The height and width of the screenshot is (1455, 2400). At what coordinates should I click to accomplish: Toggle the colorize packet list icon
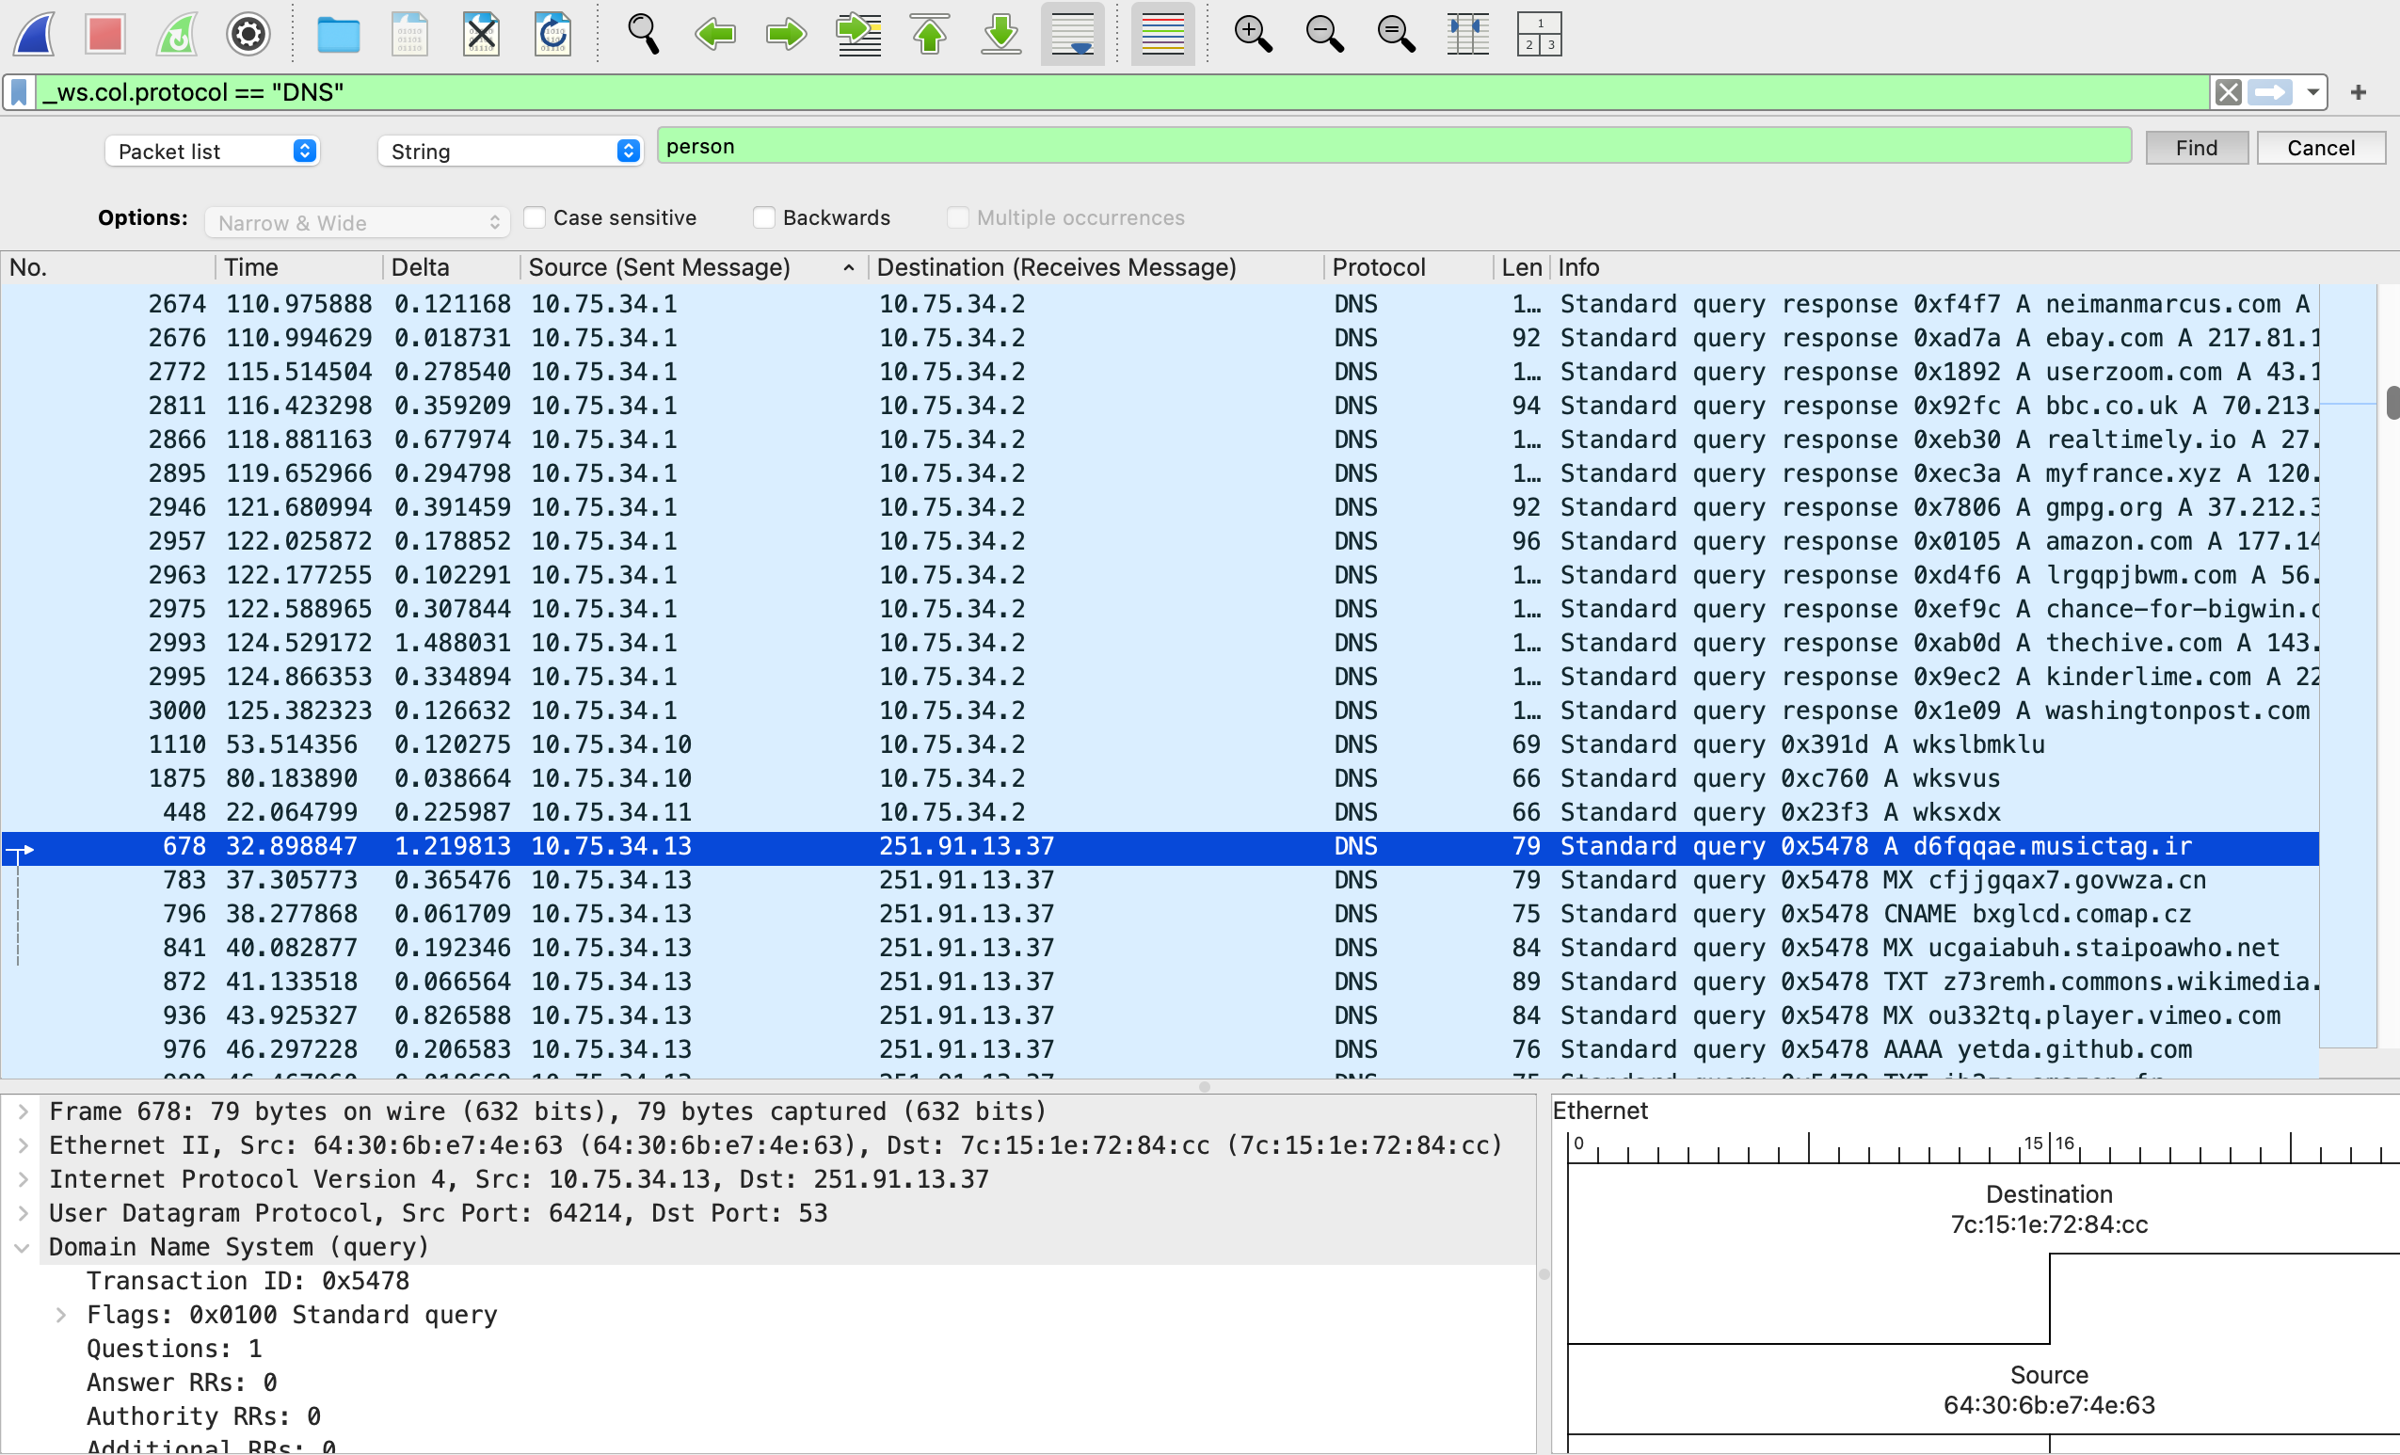(x=1162, y=34)
